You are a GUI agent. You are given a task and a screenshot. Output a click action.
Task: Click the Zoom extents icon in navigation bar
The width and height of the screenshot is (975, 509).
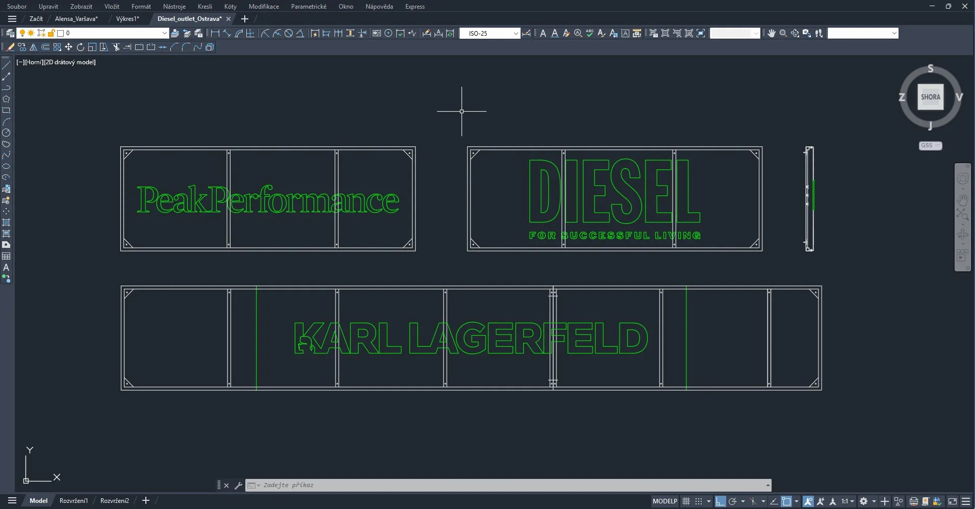tap(963, 213)
